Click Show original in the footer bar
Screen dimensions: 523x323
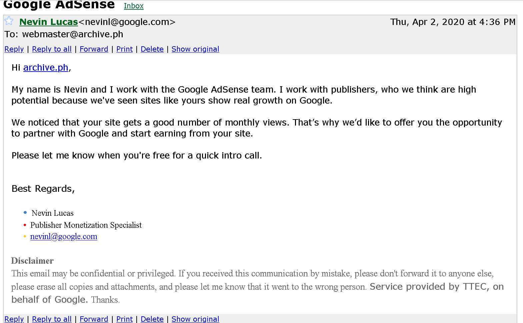click(x=195, y=319)
